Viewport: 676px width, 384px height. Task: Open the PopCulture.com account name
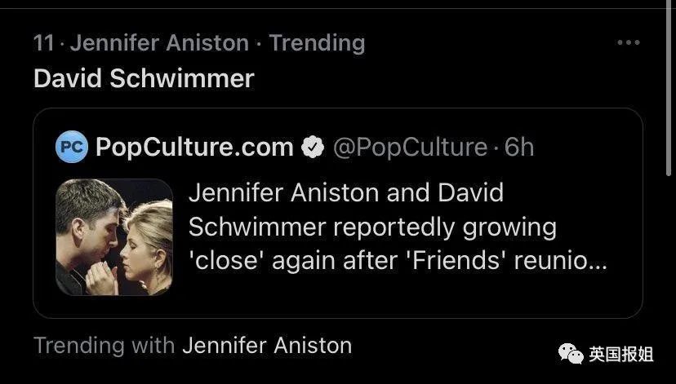(x=194, y=148)
